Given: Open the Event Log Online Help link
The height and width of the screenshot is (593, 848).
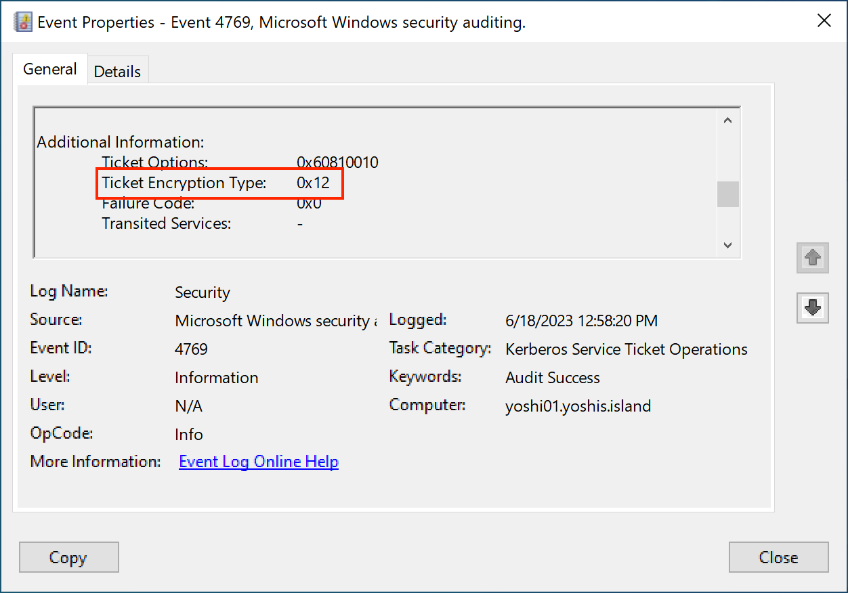Looking at the screenshot, I should (259, 462).
